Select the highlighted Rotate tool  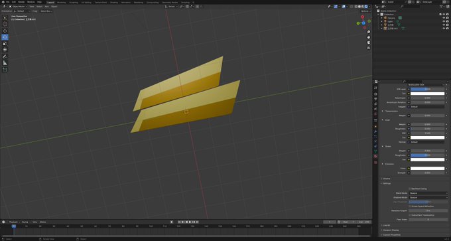tap(5, 37)
